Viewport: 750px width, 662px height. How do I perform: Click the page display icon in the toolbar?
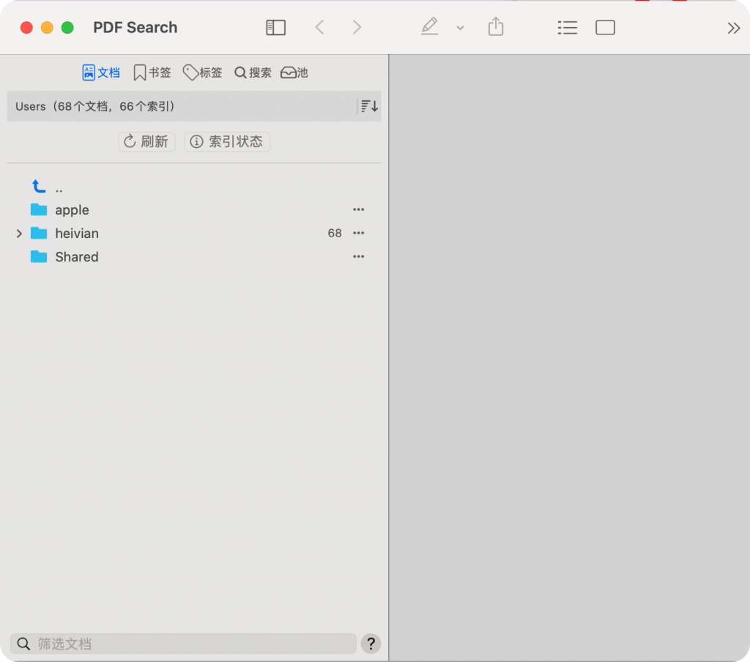click(605, 27)
